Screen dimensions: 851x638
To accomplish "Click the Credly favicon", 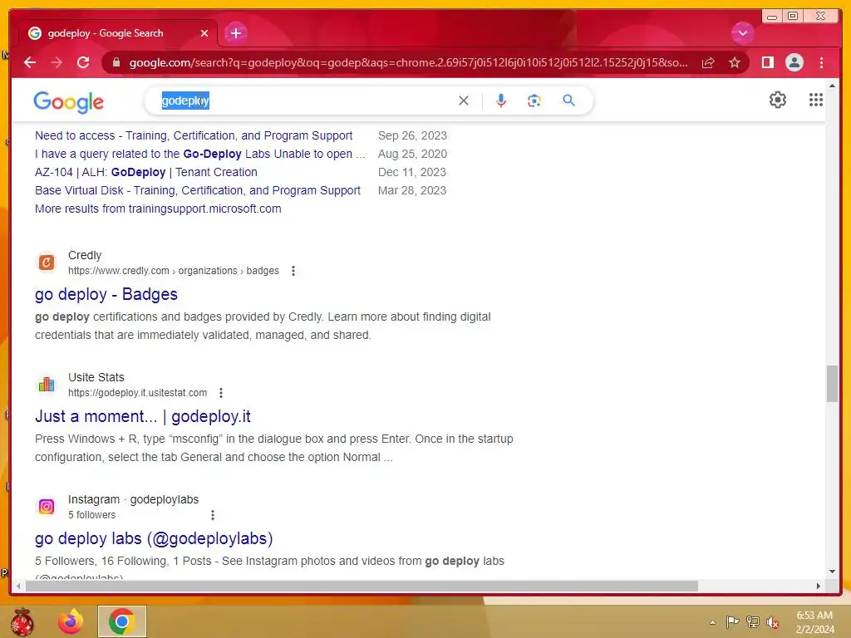I will pos(47,263).
